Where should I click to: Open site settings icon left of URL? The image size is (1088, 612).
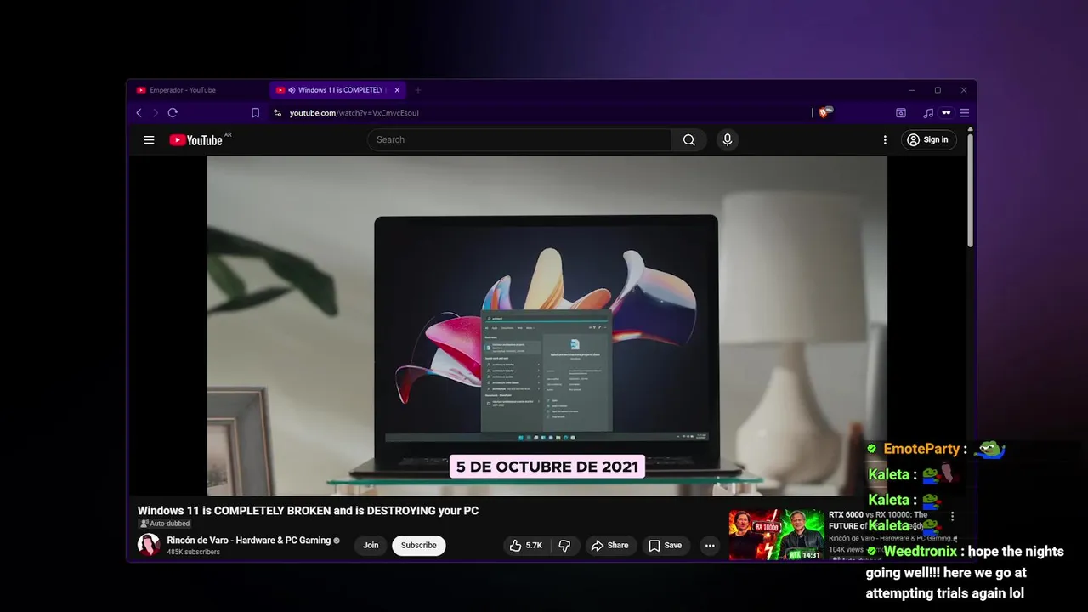tap(277, 112)
